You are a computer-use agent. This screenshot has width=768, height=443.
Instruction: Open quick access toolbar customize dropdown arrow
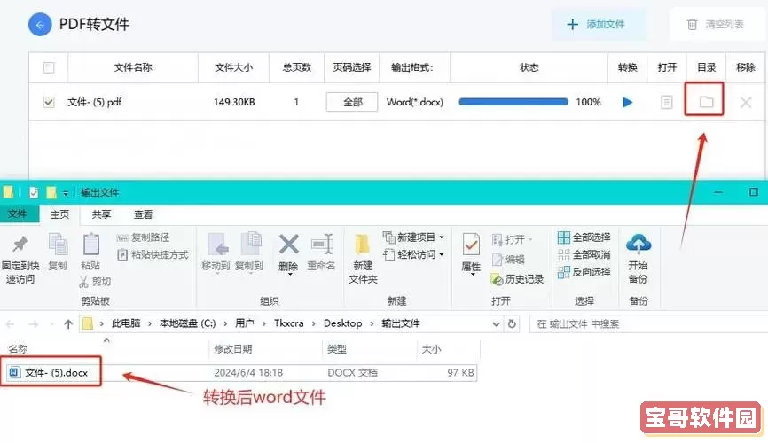(65, 193)
